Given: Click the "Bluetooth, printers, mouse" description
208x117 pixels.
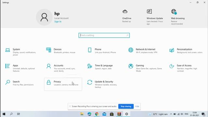Looking at the screenshot, I should click(x=64, y=53).
